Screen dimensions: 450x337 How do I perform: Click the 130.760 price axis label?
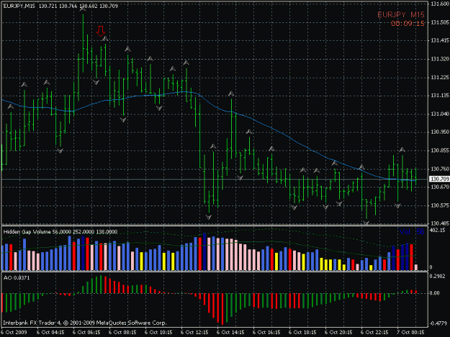tap(440, 169)
